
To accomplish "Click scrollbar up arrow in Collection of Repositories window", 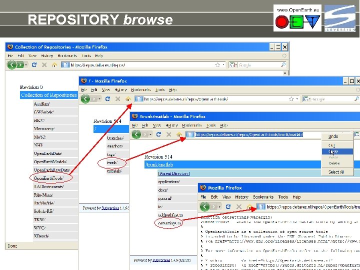I will [x=285, y=73].
